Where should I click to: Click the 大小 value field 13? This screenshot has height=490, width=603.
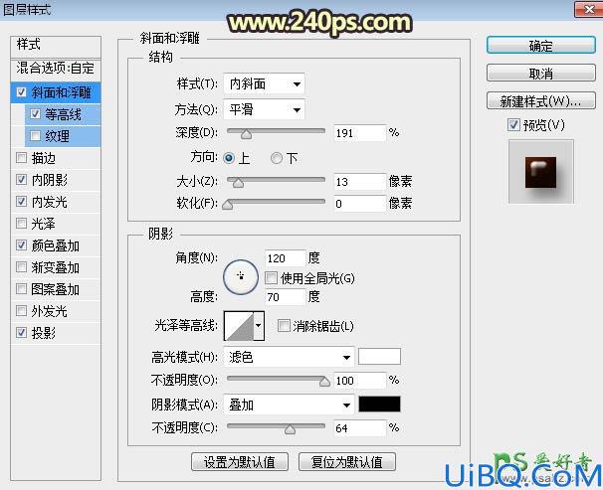359,182
